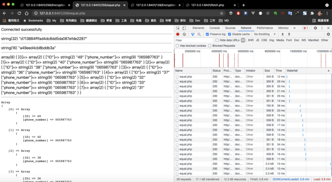
Task: Switch to 128/Encryption browser tab
Action: [x=156, y=5]
